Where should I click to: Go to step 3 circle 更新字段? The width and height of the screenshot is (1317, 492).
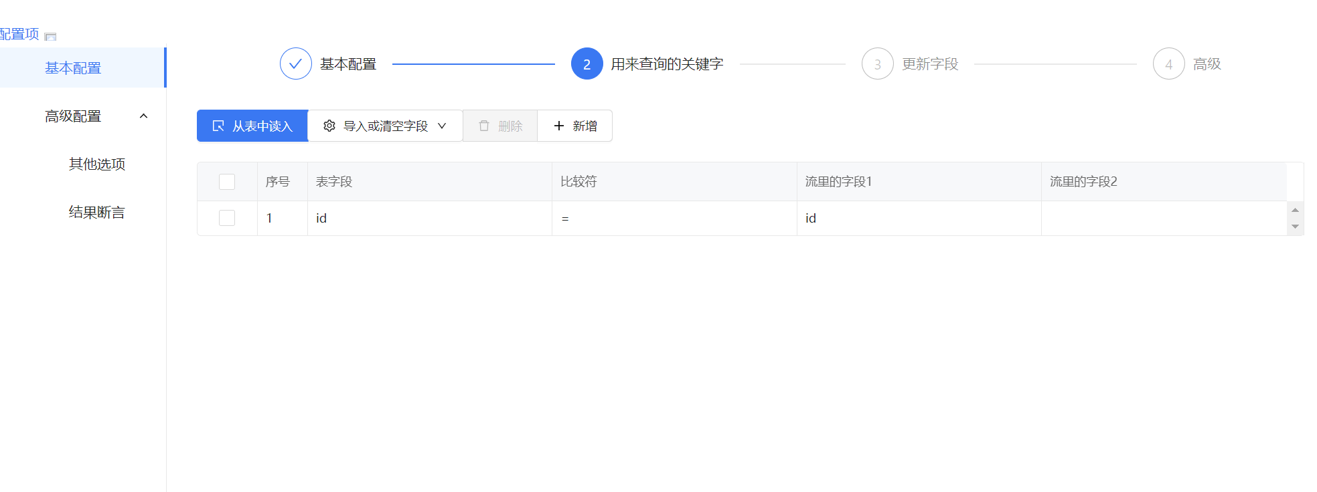pos(877,64)
